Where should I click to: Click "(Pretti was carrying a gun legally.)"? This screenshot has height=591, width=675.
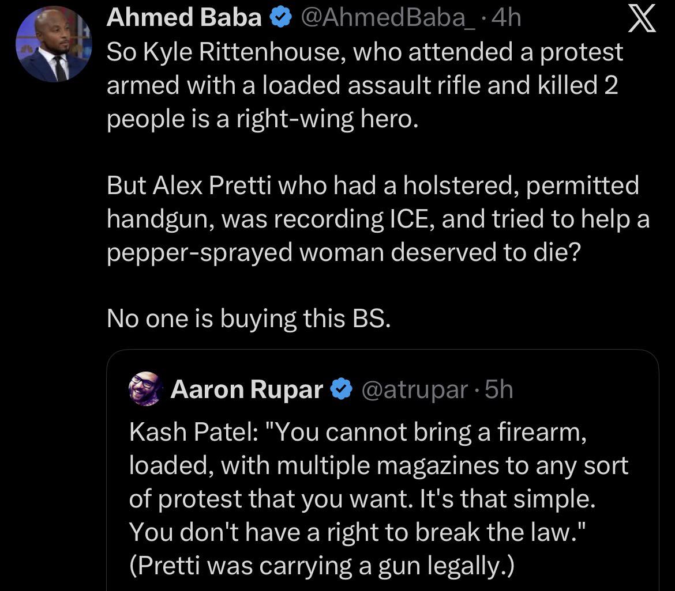tap(321, 565)
